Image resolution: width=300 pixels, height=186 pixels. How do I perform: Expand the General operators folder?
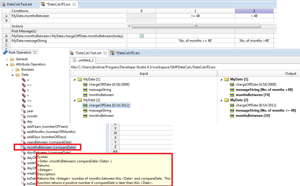7,59
